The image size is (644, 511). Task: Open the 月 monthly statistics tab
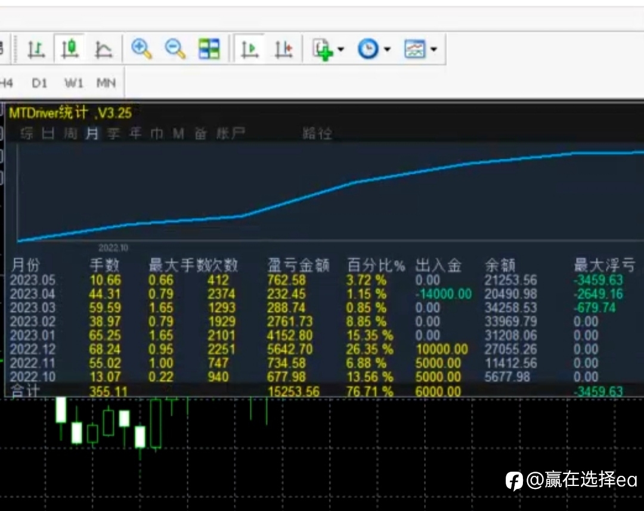(92, 134)
